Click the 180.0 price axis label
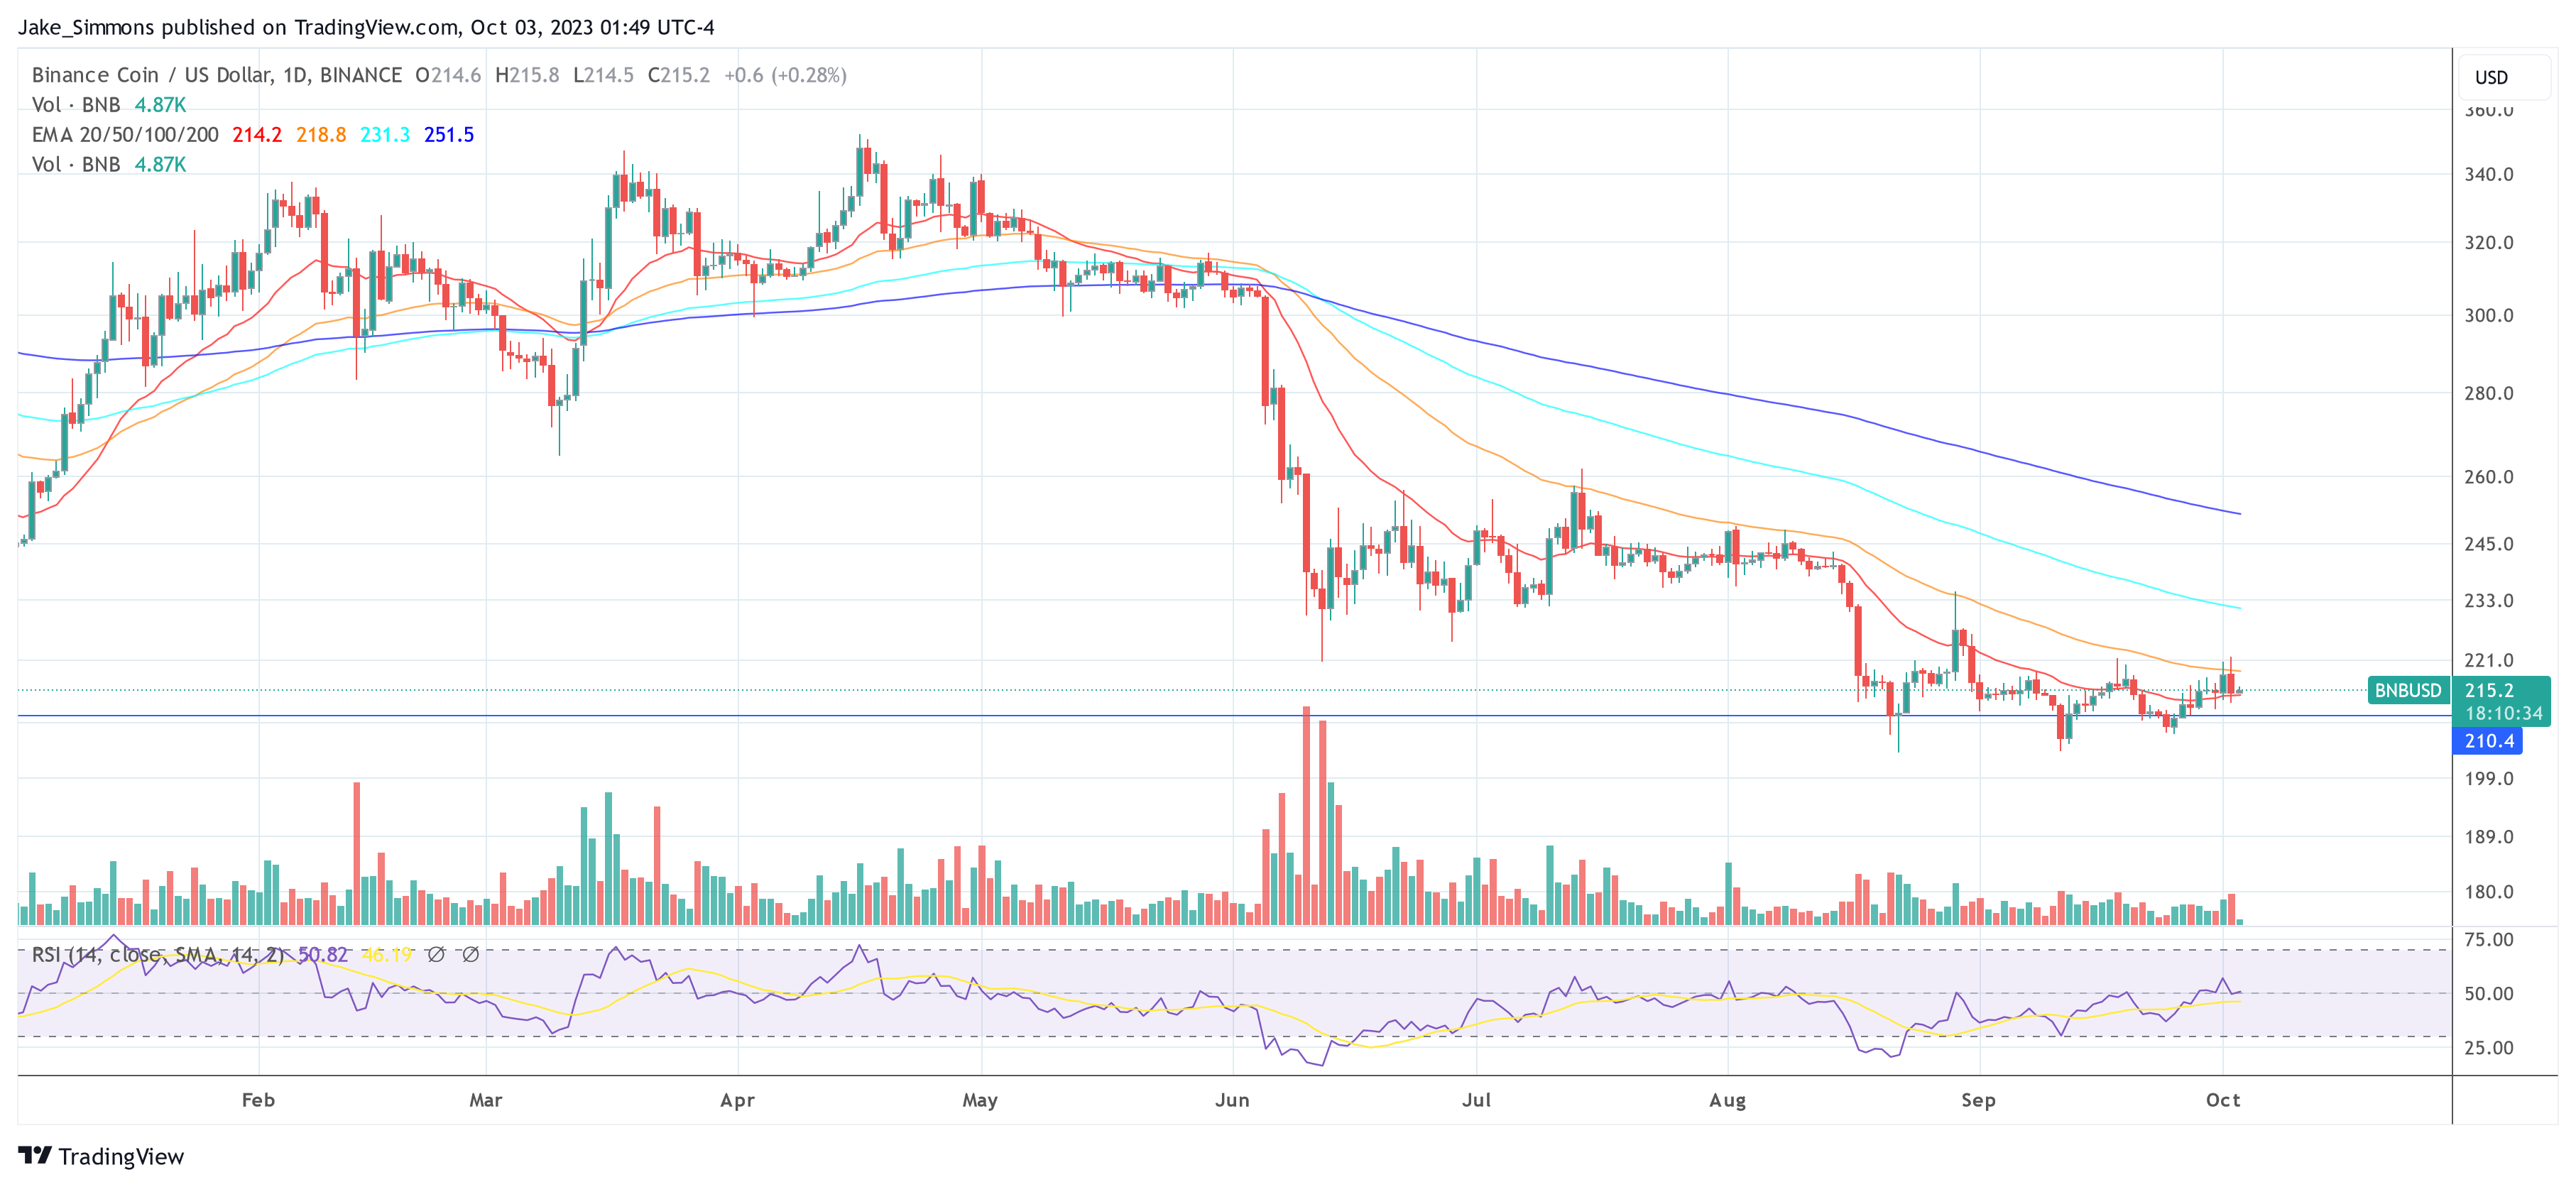2576x1187 pixels. tap(2489, 891)
